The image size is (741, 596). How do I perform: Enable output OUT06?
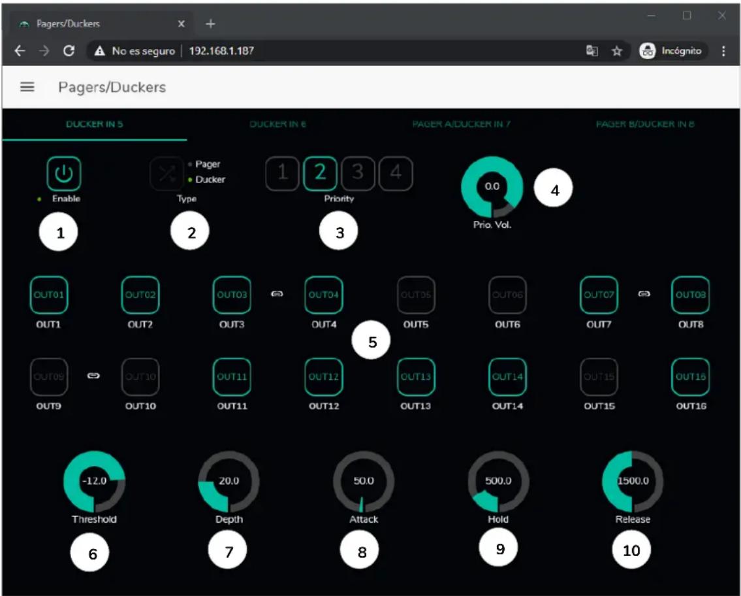pos(507,295)
